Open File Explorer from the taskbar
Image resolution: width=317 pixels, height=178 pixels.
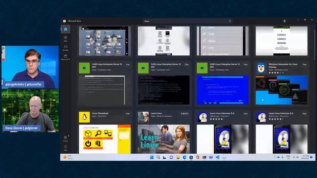pos(178,157)
